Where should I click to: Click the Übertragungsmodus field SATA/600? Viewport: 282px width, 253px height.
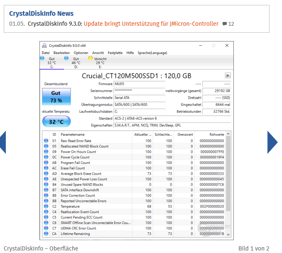[x=139, y=105]
